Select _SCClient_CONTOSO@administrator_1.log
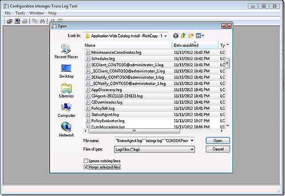The width and height of the screenshot is (285, 196). pos(128,71)
